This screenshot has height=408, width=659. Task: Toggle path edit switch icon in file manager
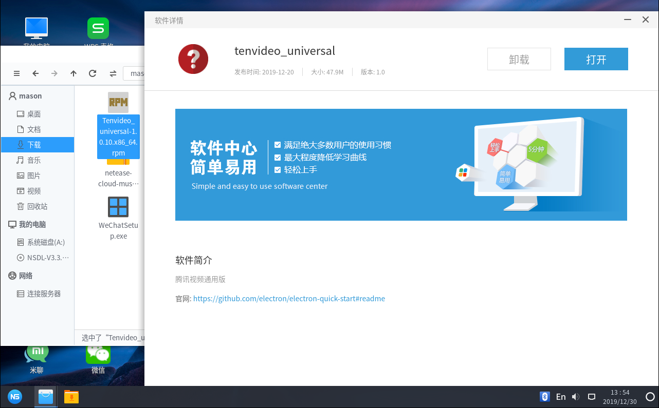[113, 73]
